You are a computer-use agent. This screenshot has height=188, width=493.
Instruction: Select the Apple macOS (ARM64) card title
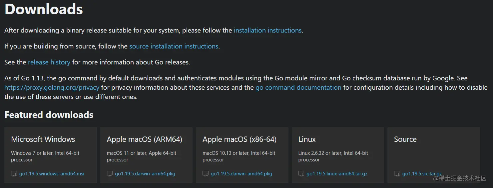tap(144, 139)
